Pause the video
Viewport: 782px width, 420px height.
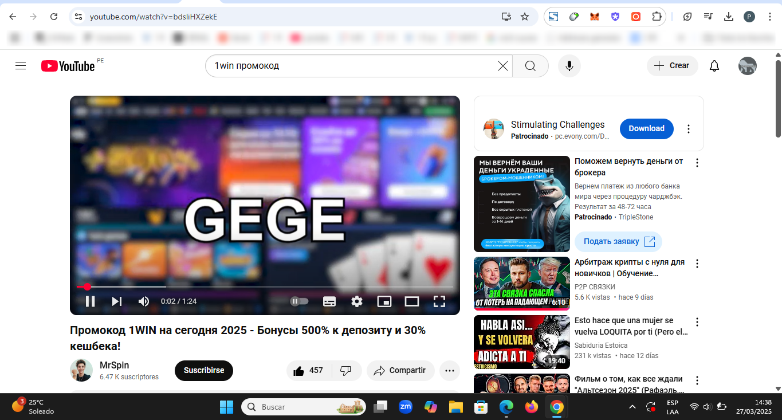click(x=90, y=301)
